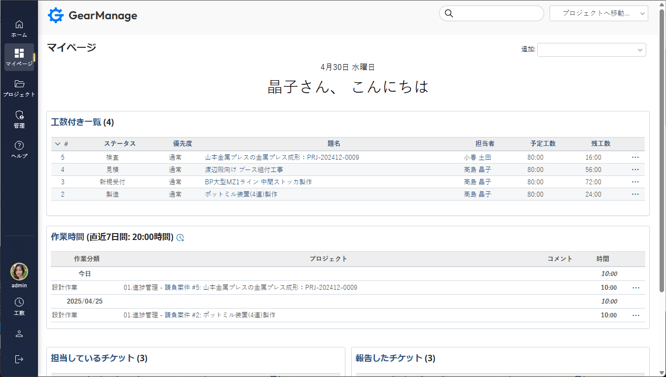Click the GearManage logo
The height and width of the screenshot is (377, 666).
tap(93, 16)
